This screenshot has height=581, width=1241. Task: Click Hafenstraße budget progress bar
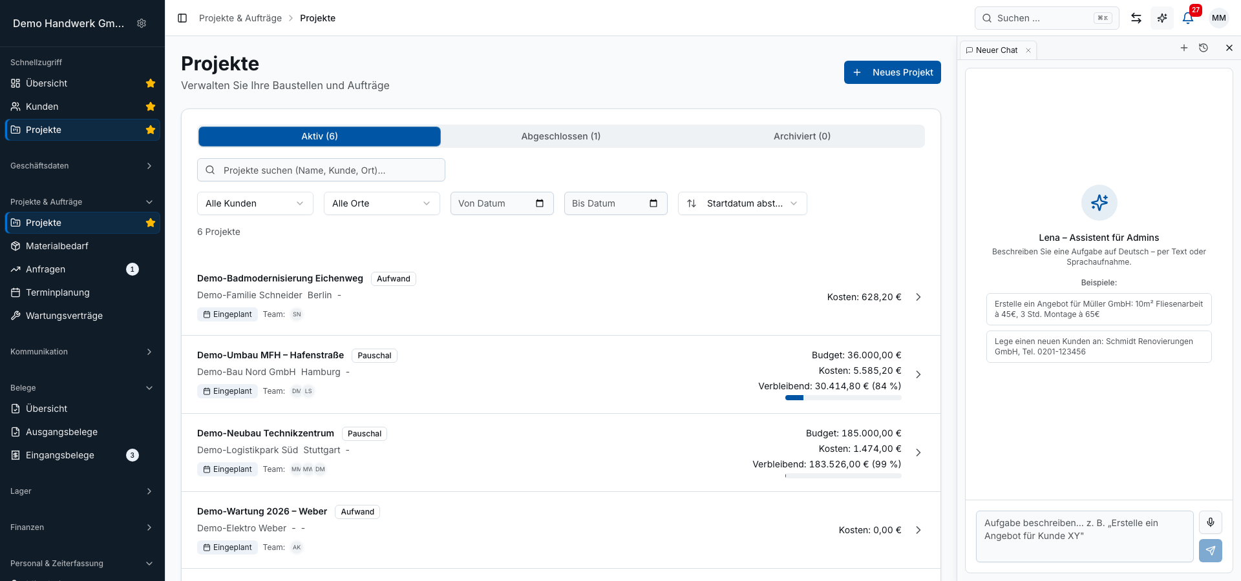click(843, 398)
